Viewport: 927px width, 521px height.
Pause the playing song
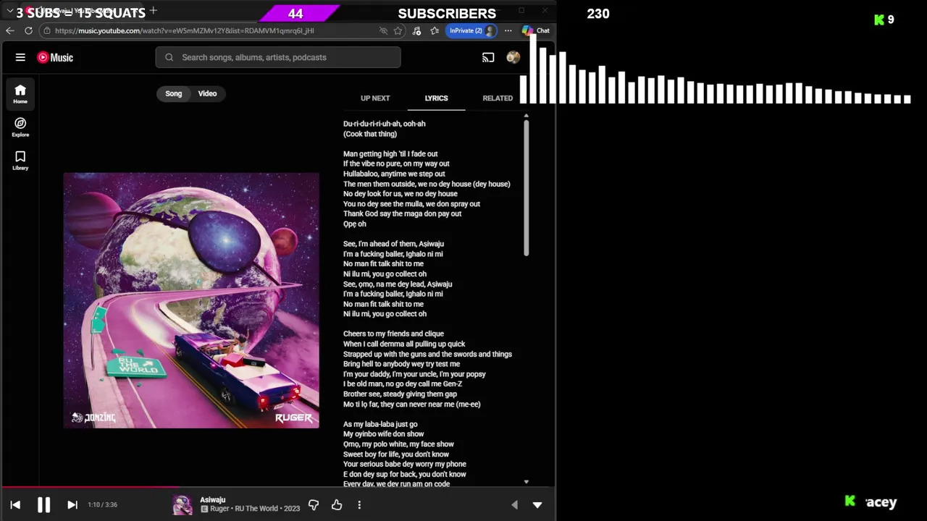pos(43,505)
